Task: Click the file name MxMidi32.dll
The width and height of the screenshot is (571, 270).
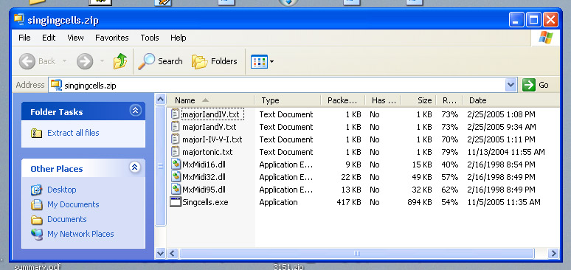Action: click(x=204, y=177)
